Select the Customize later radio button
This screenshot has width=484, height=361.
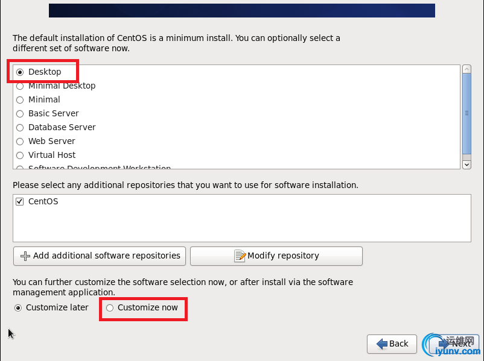19,308
